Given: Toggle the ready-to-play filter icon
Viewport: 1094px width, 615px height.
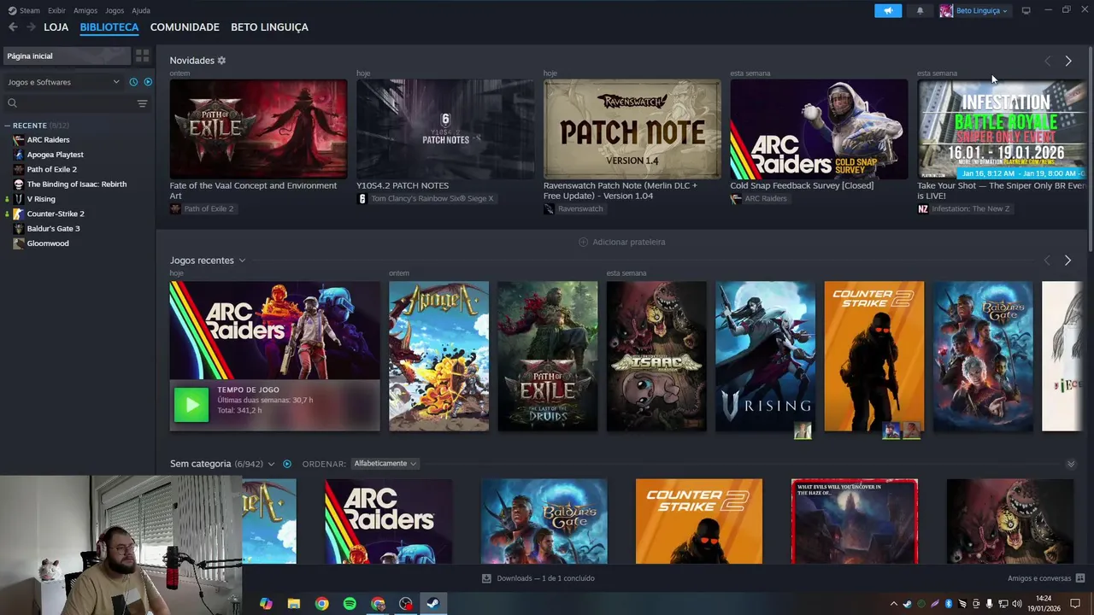Looking at the screenshot, I should 148,82.
